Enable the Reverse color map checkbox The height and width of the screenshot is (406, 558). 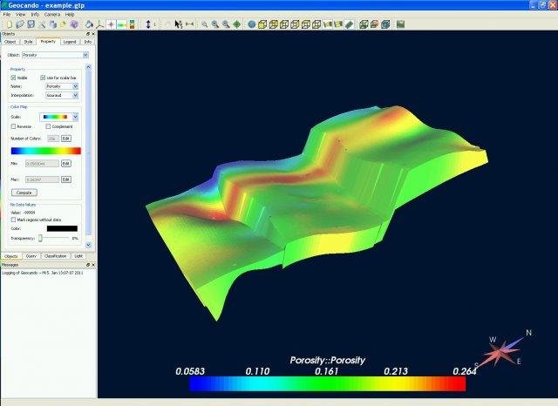click(14, 126)
